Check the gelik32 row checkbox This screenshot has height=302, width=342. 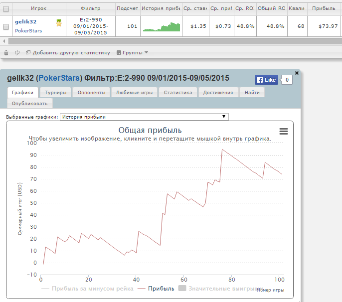pyautogui.click(x=6, y=27)
